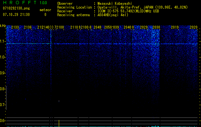
Task: Click the 1.0 frequency axis label
Action: 3,57
